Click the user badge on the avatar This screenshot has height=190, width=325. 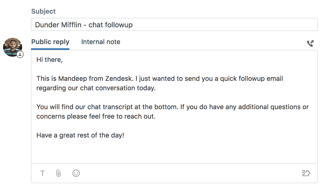(x=20, y=55)
